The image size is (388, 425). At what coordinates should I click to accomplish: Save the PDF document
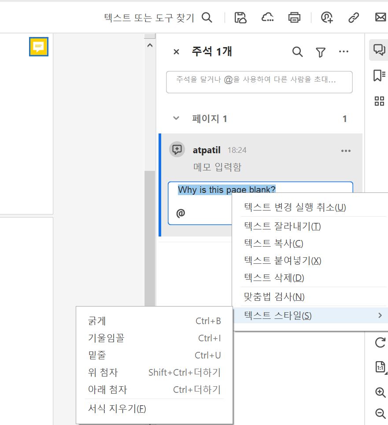(240, 18)
